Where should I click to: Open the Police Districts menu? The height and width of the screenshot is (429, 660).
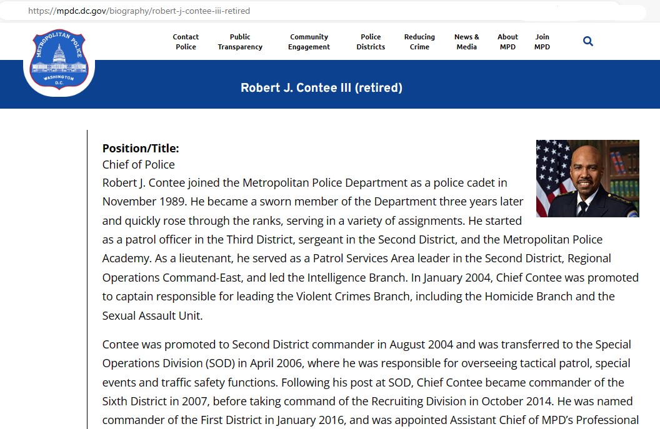point(371,42)
